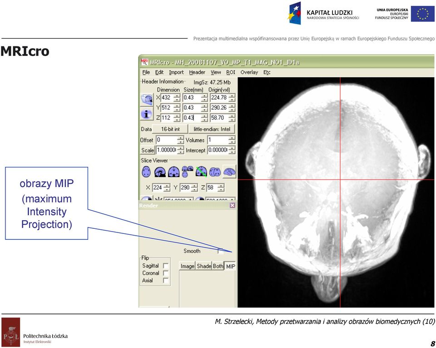The height and width of the screenshot is (348, 436).
Task: Select the oblique slice icon with green line
Action: pos(201,172)
